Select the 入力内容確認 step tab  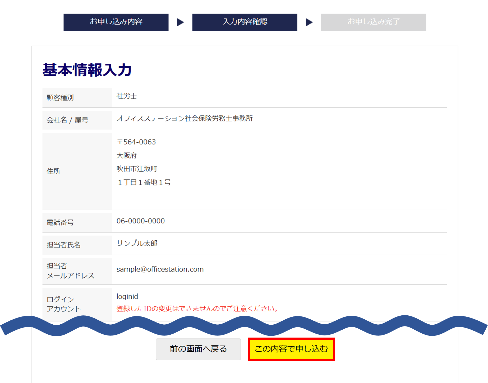pos(245,22)
